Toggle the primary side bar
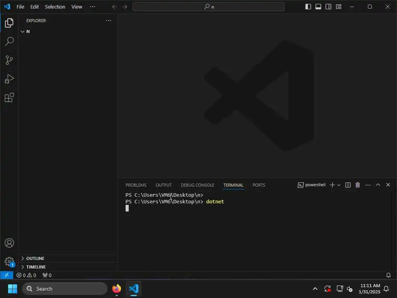397x298 pixels. (x=308, y=7)
